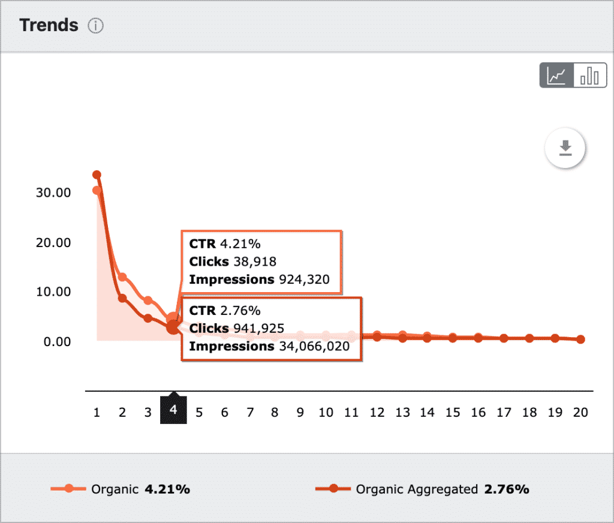Image resolution: width=614 pixels, height=523 pixels.
Task: Switch to bar chart view
Action: tap(589, 76)
